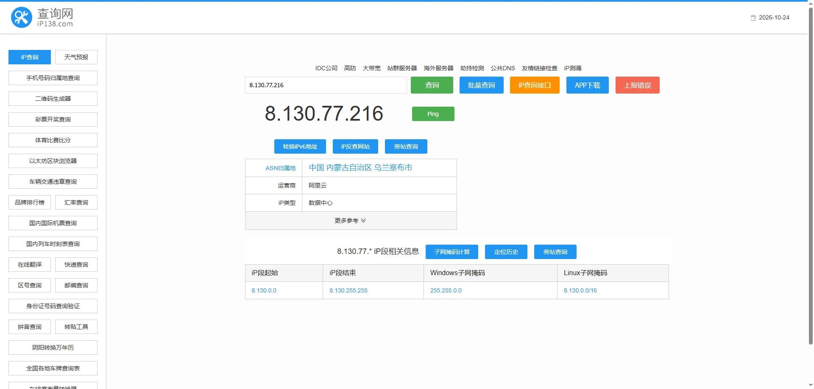
Task: Select 快递查询 in the sidebar
Action: point(76,265)
